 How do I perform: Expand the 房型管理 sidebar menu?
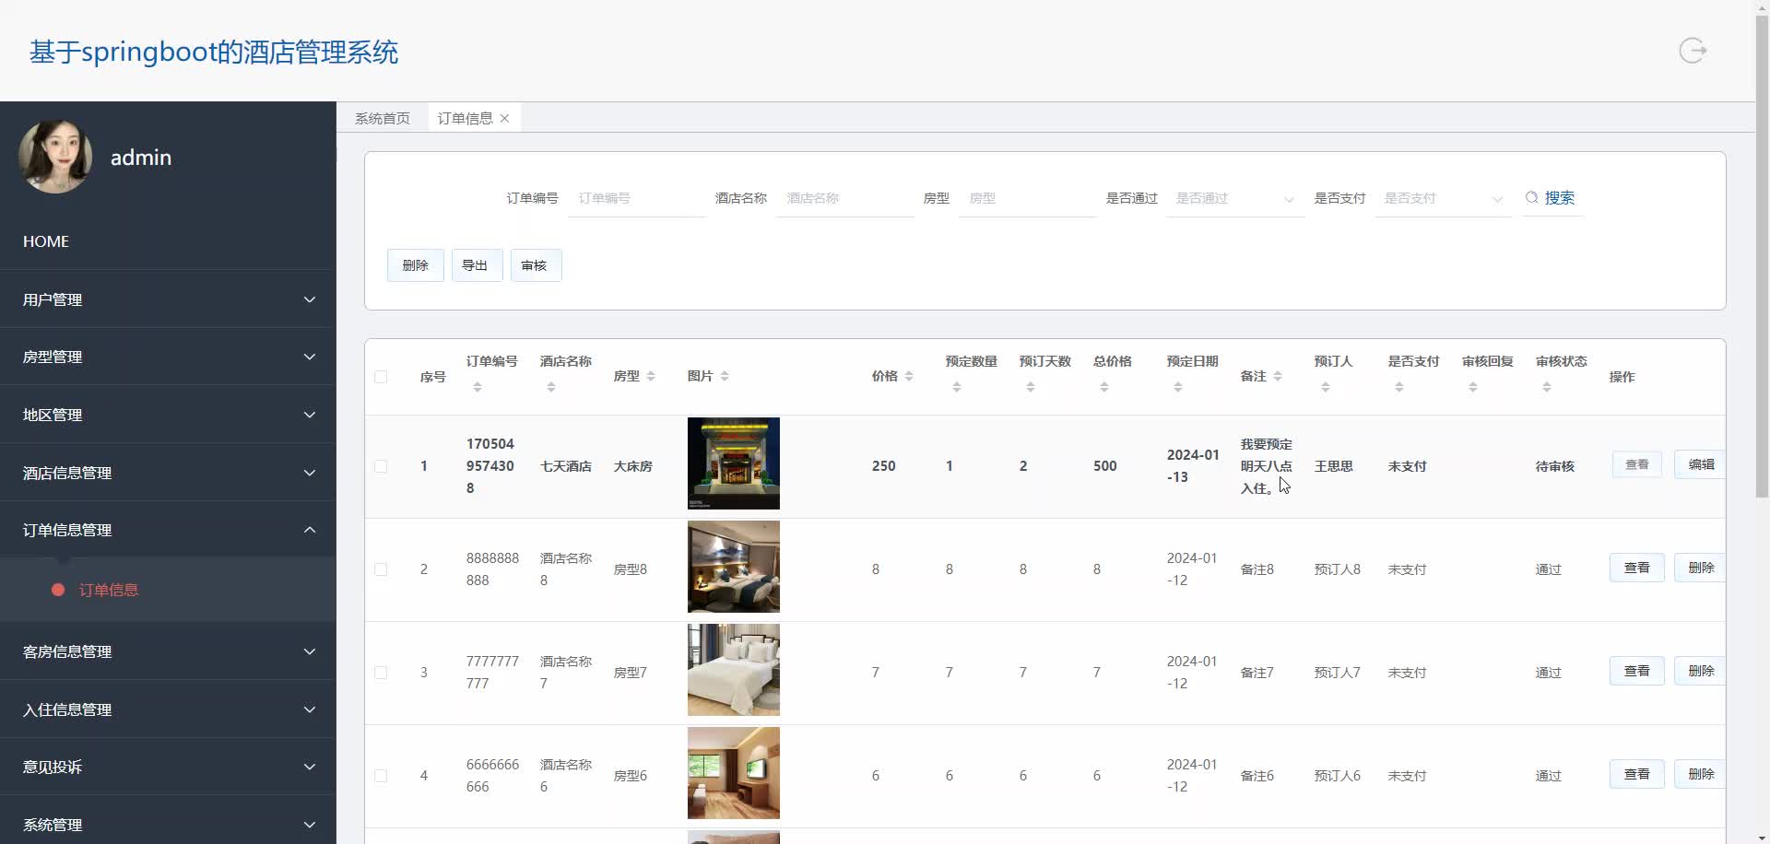168,357
